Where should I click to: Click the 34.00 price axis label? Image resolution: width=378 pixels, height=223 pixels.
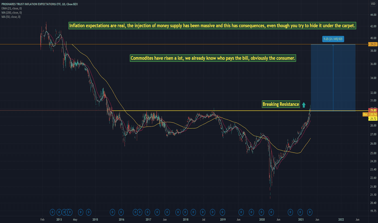coord(373,78)
